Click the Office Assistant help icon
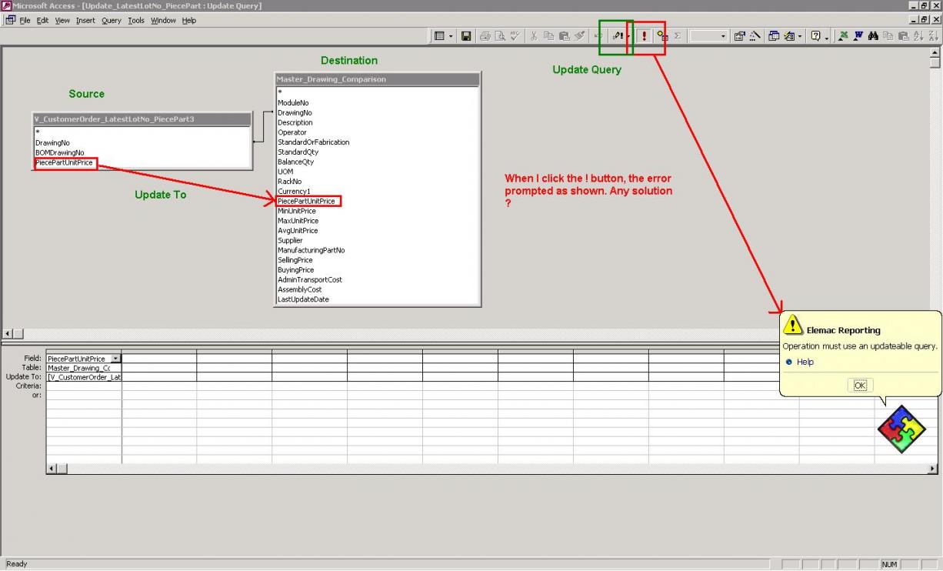The image size is (943, 571). point(815,36)
